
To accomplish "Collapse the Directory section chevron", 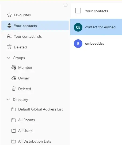I will (8, 100).
